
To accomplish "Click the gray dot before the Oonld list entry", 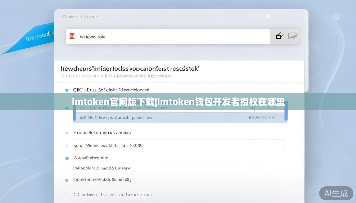I will click(x=67, y=180).
